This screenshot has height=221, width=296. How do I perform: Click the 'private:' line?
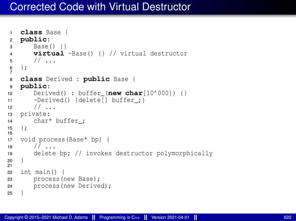tap(35, 114)
